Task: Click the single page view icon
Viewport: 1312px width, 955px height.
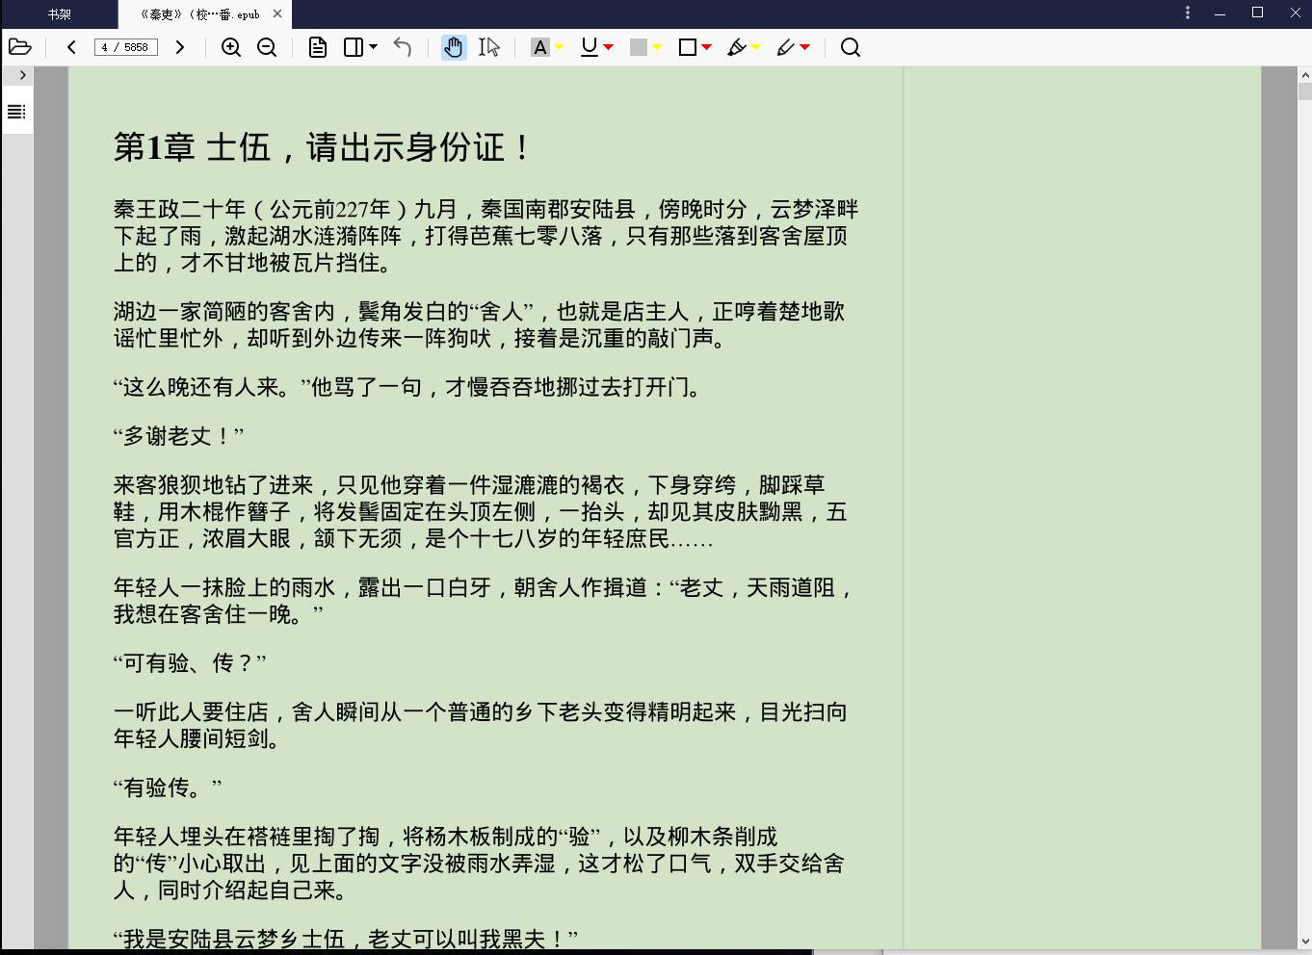Action: coord(318,47)
